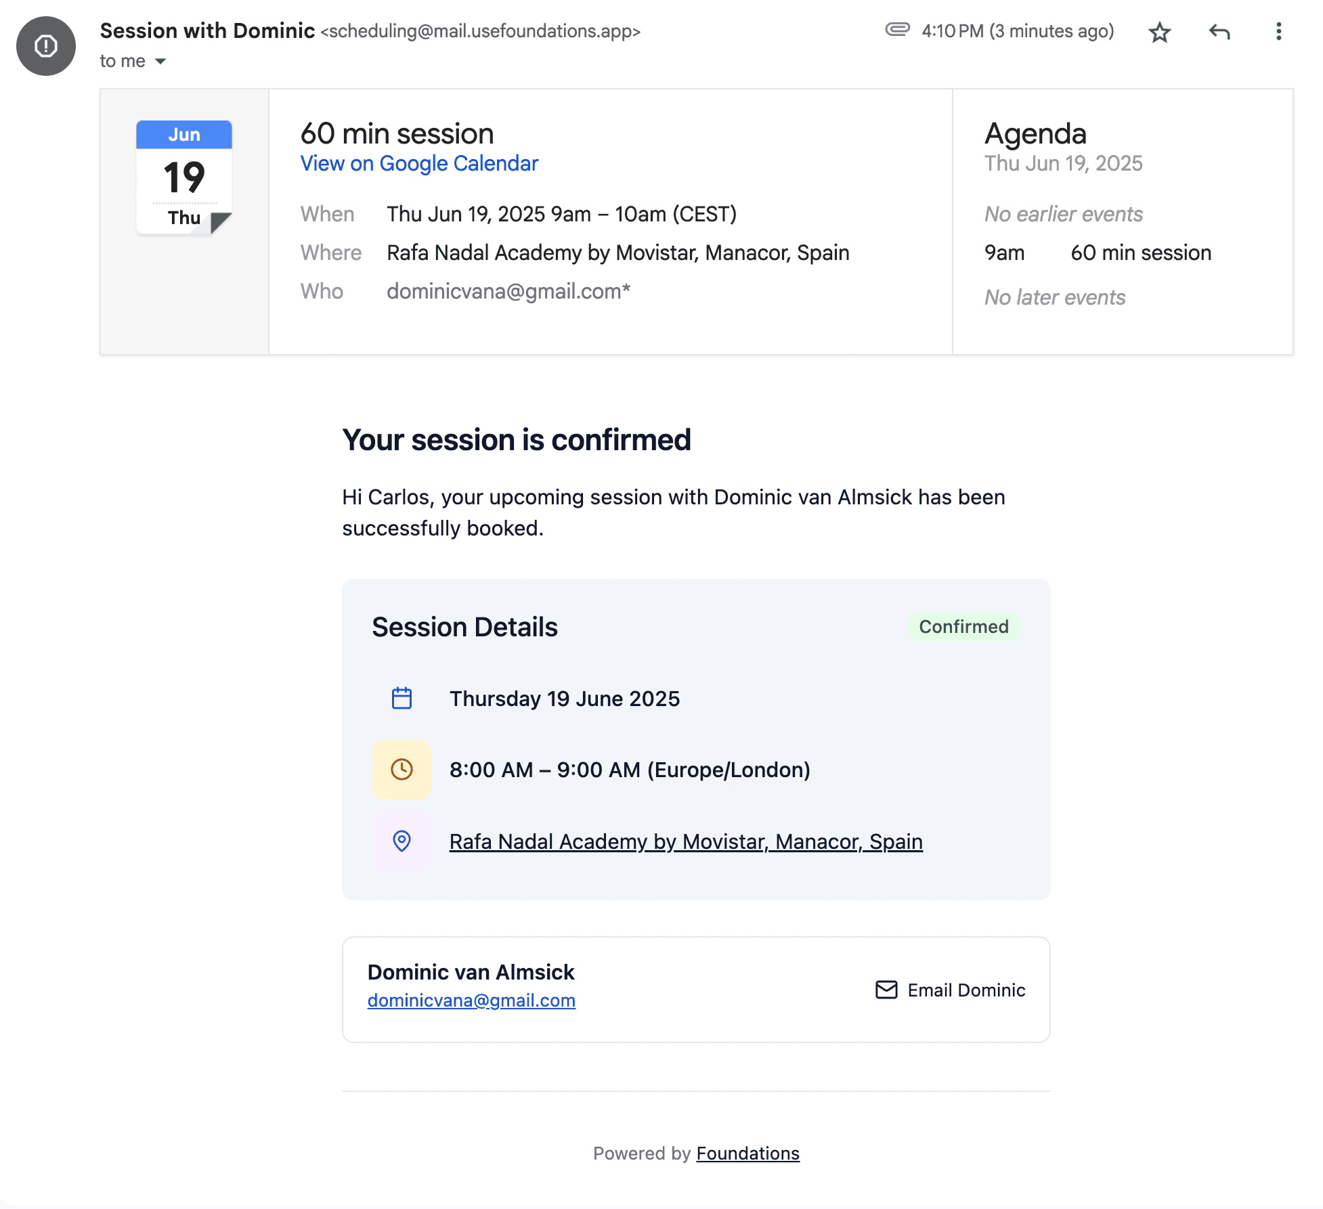
Task: Star this email message
Action: [1159, 32]
